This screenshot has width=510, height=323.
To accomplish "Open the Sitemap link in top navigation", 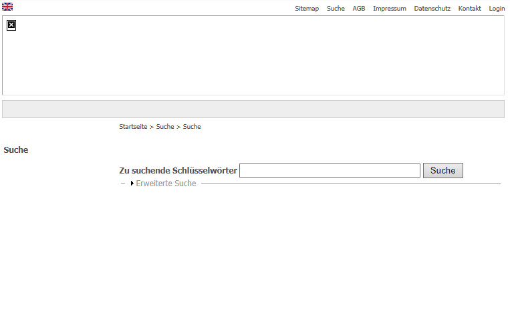I will click(307, 9).
